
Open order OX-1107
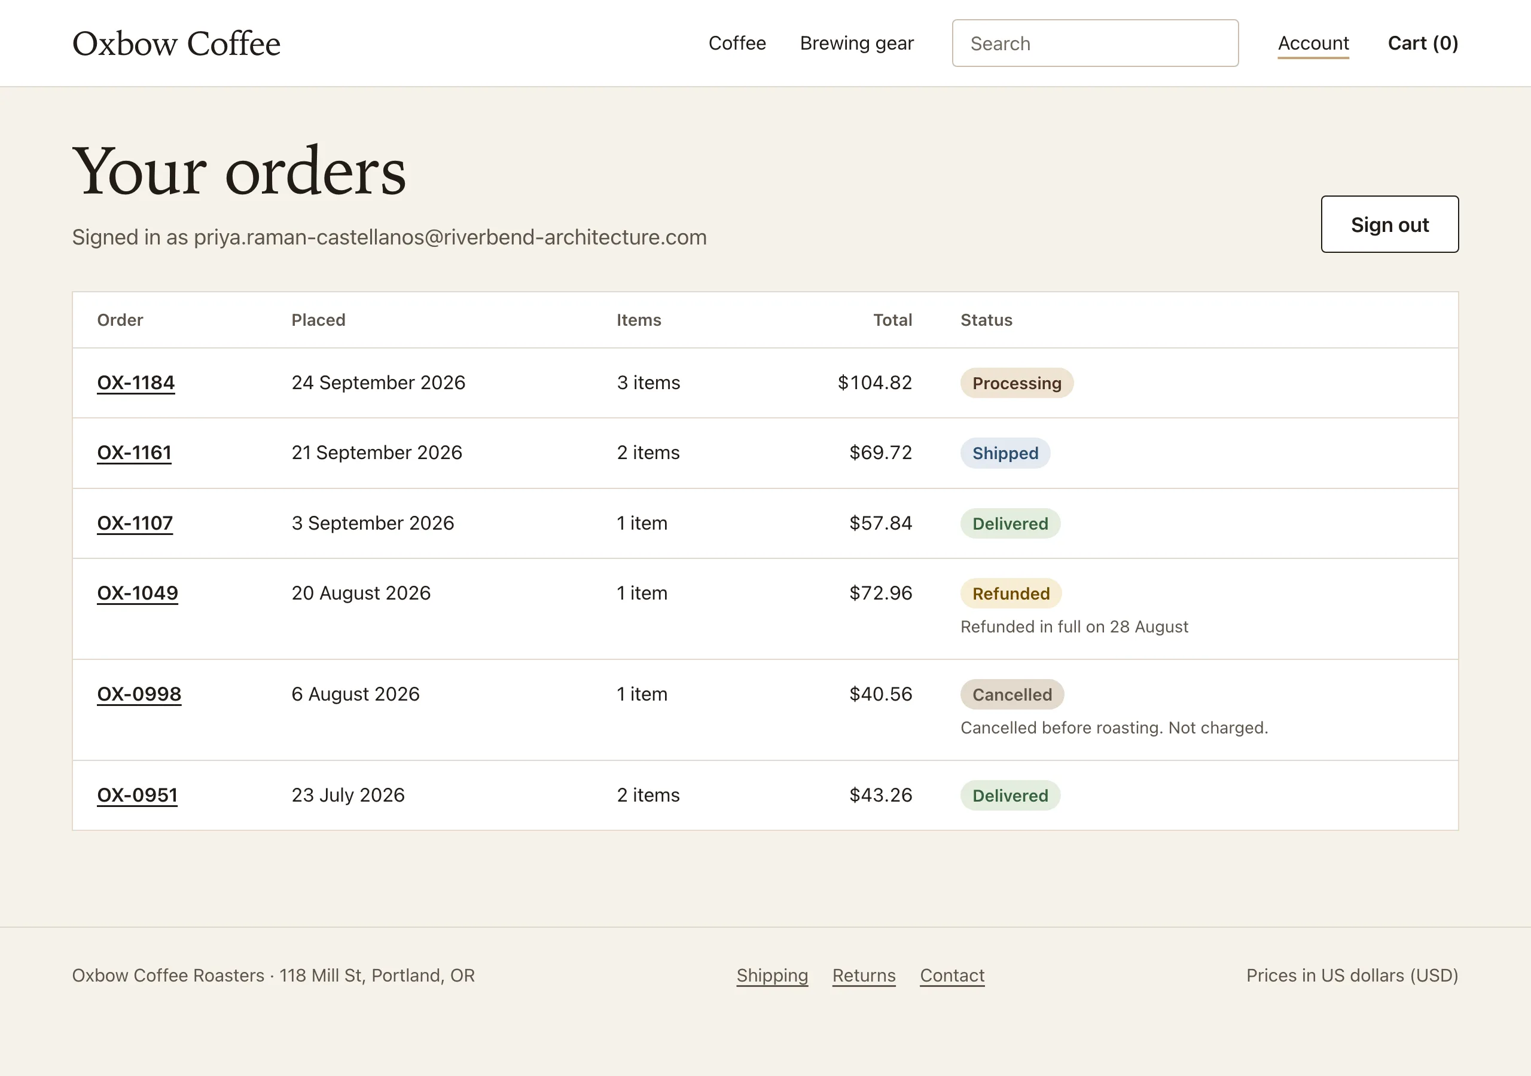[x=135, y=523]
